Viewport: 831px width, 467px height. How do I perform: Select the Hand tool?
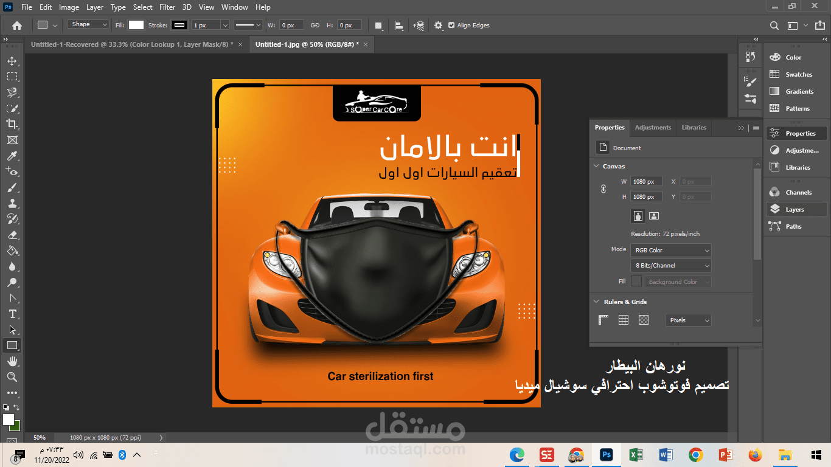(12, 361)
